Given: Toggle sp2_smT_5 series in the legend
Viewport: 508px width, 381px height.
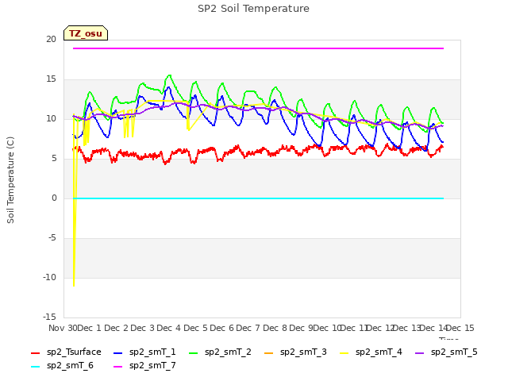Looking at the screenshot, I should [x=446, y=352].
